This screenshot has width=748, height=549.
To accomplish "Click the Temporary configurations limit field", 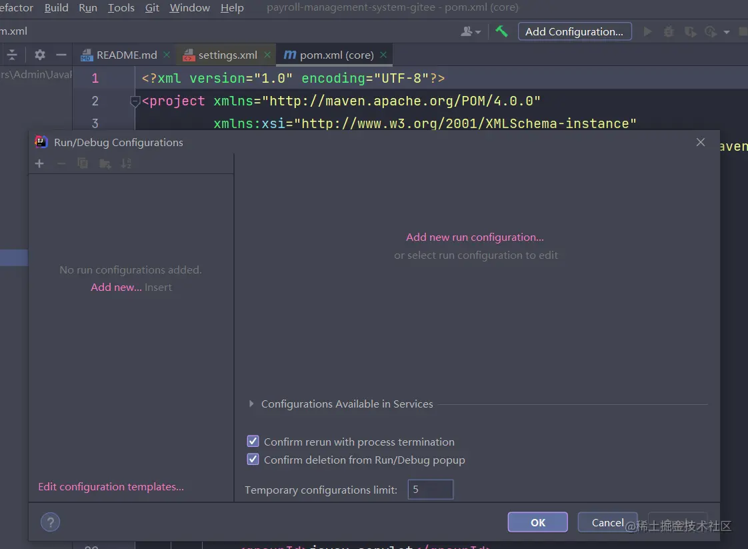I will 430,490.
